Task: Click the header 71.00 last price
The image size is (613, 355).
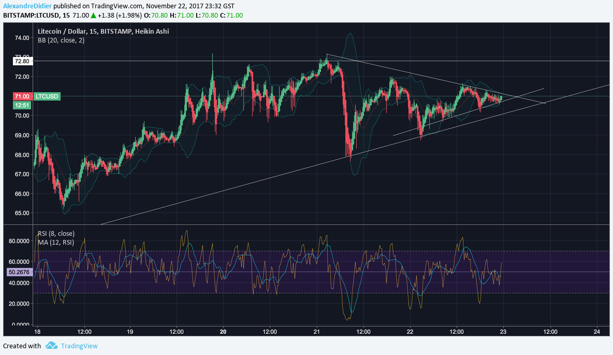Action: (x=81, y=15)
